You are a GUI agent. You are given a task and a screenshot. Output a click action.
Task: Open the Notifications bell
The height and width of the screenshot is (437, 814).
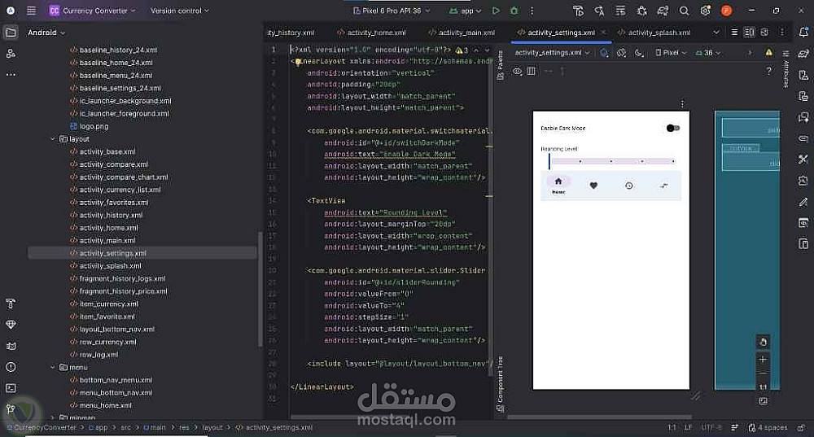click(803, 33)
